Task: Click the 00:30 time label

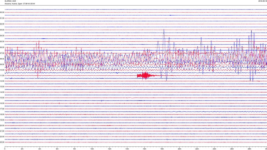Action: [x=2, y=12]
